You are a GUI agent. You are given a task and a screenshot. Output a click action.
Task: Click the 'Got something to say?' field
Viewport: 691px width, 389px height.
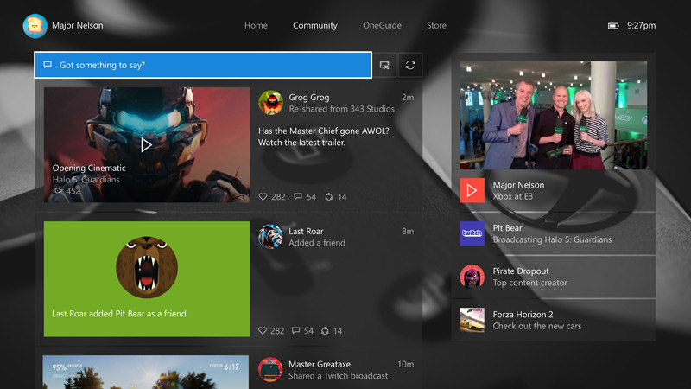coord(203,65)
